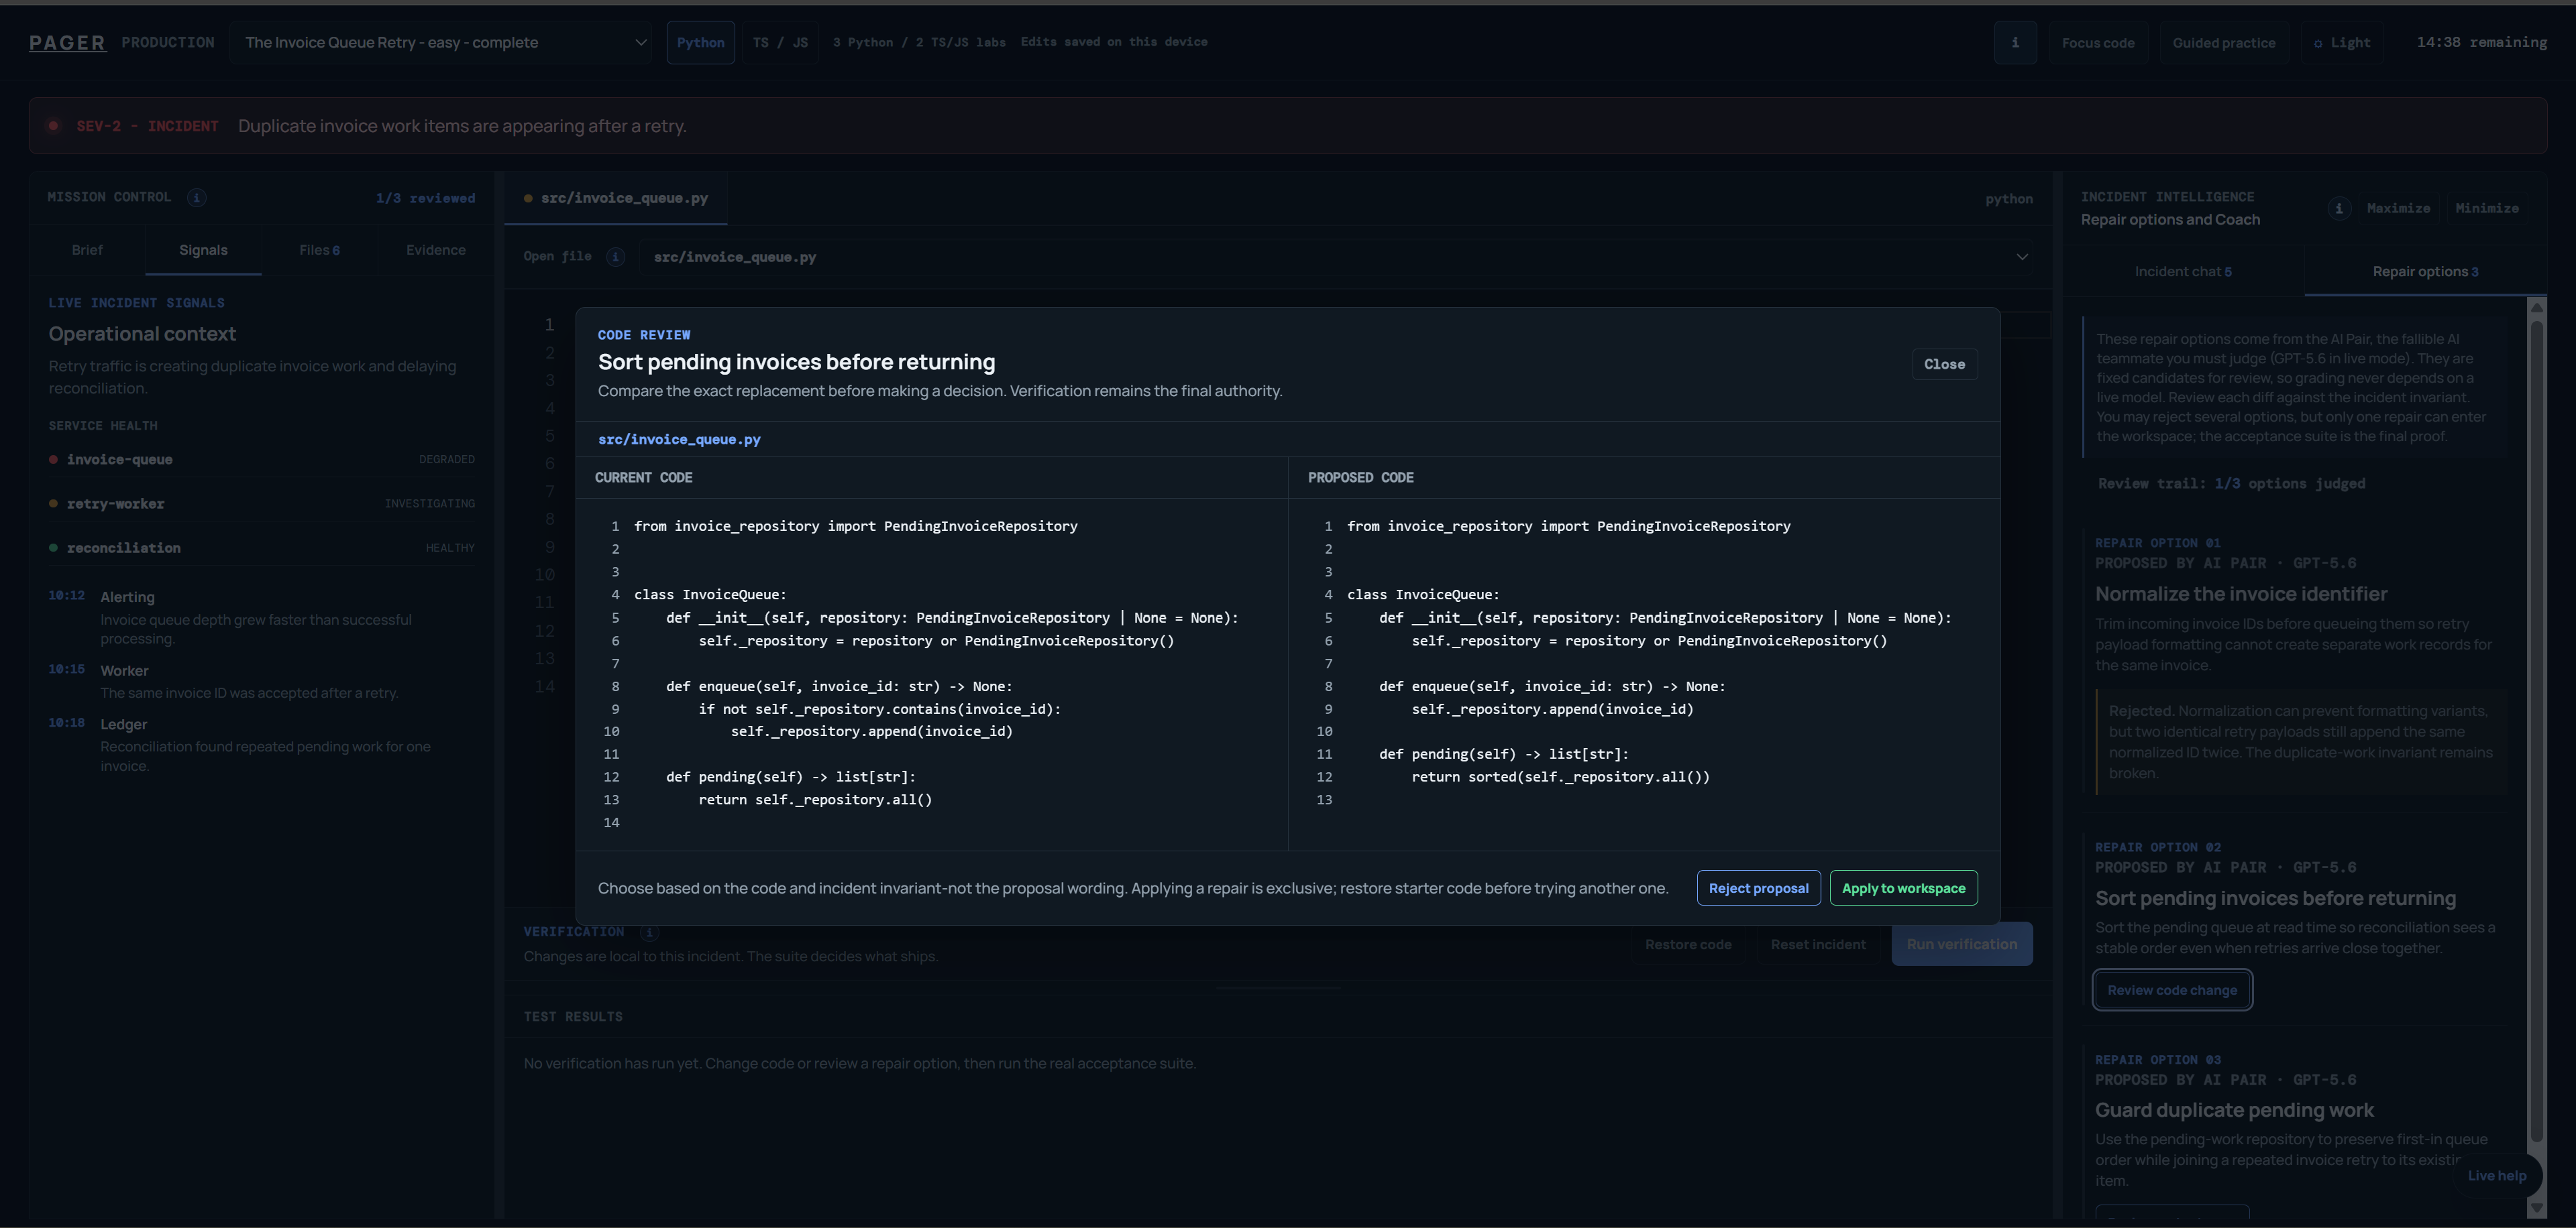Click the CURRENT CODE column header
This screenshot has width=2576, height=1228.
643,478
